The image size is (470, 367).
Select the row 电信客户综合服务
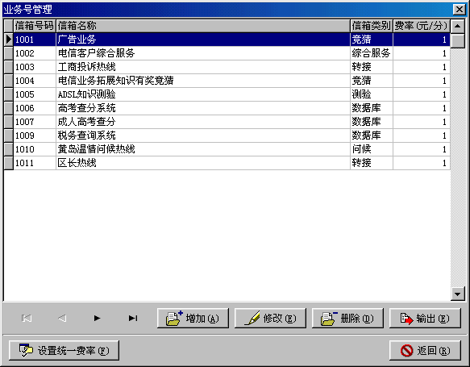point(227,53)
